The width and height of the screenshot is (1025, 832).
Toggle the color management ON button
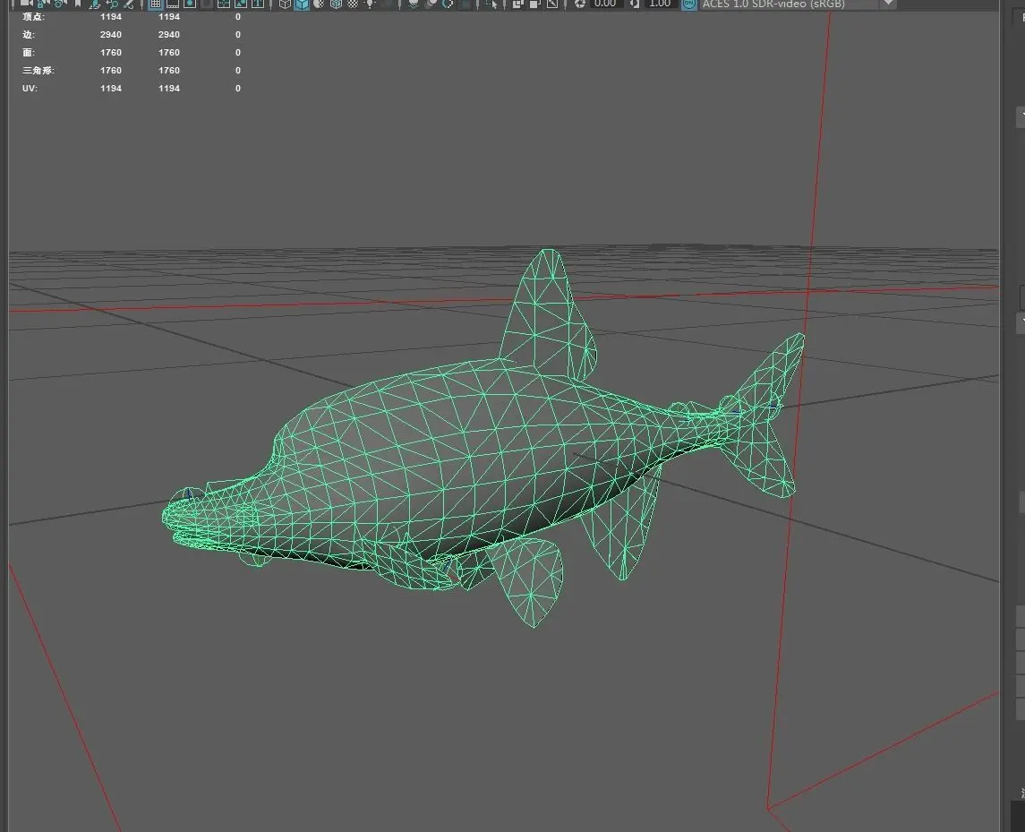click(689, 4)
